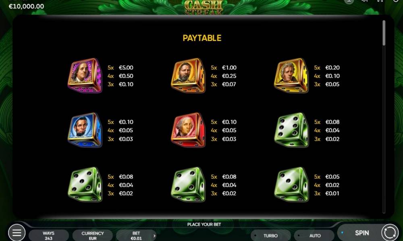
Task: Open the hamburger menu button
Action: point(17,233)
